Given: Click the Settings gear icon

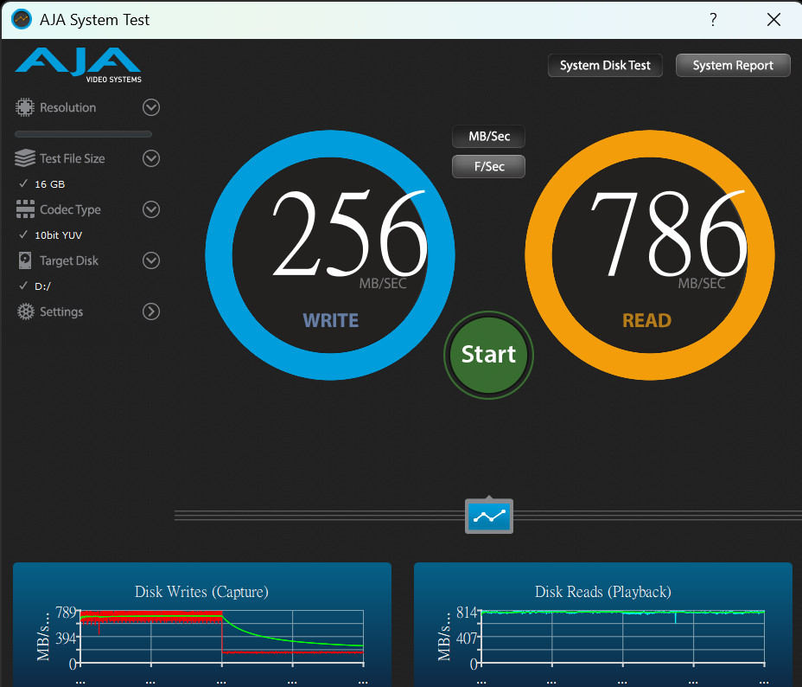Looking at the screenshot, I should point(25,311).
